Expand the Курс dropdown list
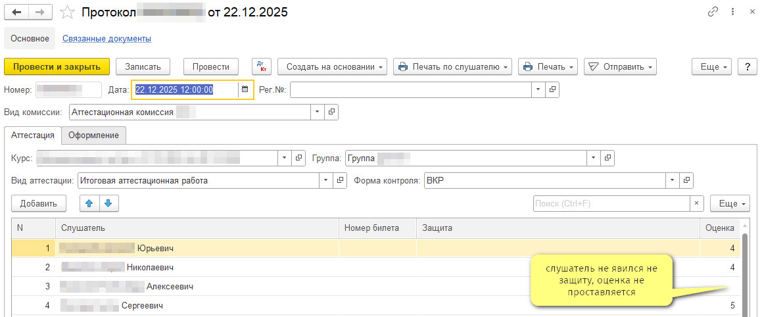The width and height of the screenshot is (762, 317). point(285,158)
